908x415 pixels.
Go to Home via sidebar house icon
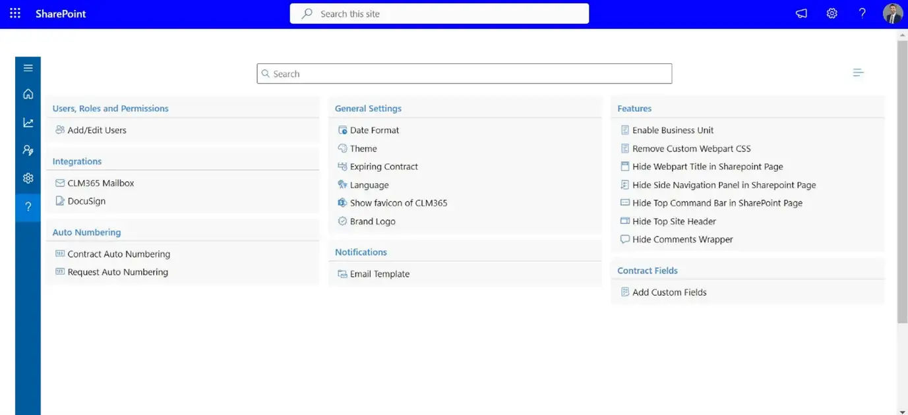click(x=28, y=94)
